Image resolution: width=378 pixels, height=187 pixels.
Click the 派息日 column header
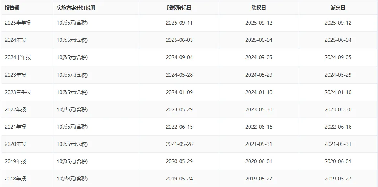[x=338, y=8]
